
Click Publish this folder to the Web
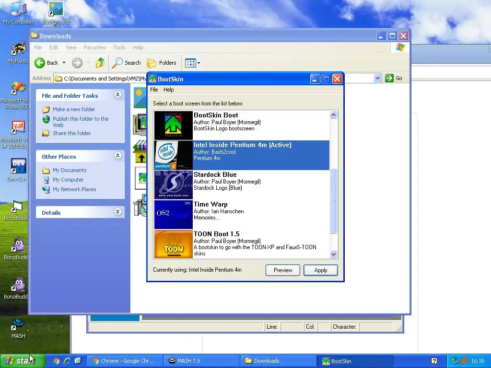tap(81, 122)
